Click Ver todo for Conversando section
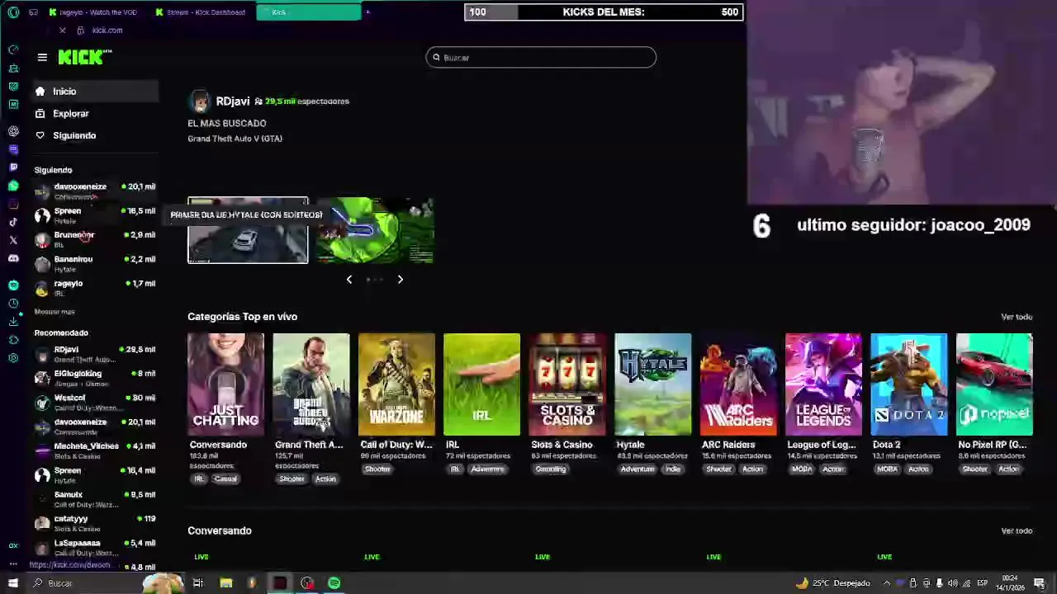The width and height of the screenshot is (1057, 594). tap(1017, 530)
